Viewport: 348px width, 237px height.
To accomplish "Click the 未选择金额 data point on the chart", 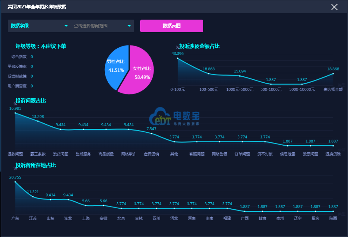I will (x=333, y=74).
